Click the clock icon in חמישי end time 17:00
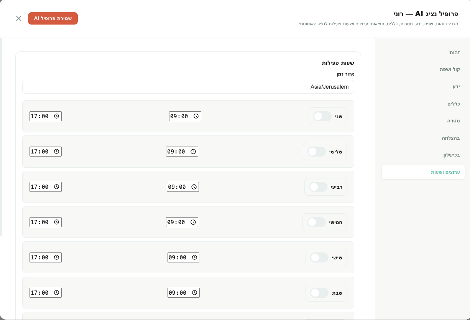The image size is (470, 320). (56, 222)
